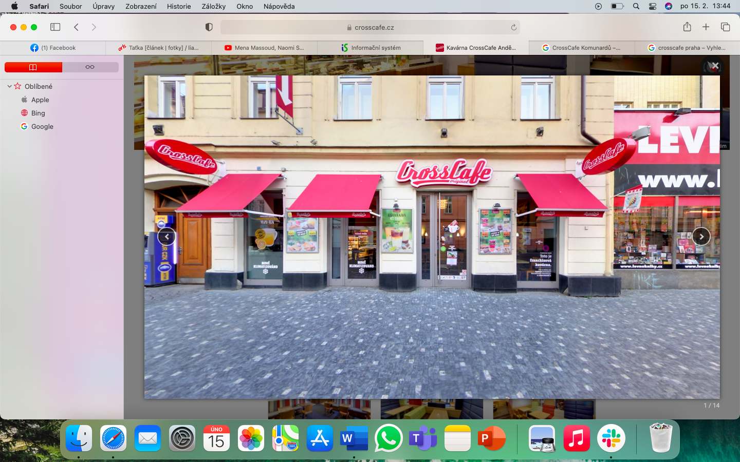Show next photo in gallery
This screenshot has height=462, width=740.
click(x=701, y=237)
